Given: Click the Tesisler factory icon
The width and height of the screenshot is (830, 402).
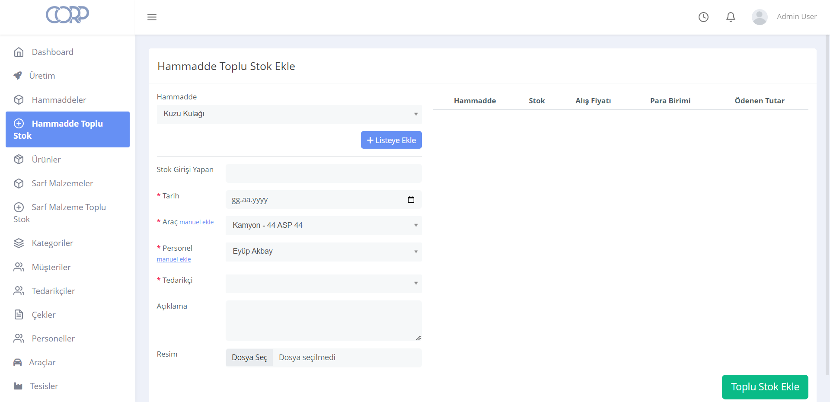Looking at the screenshot, I should pos(18,386).
